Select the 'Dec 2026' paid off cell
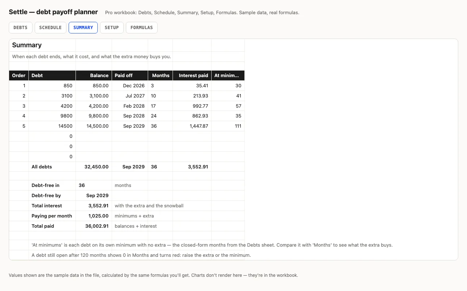This screenshot has height=291, width=467. click(130, 85)
